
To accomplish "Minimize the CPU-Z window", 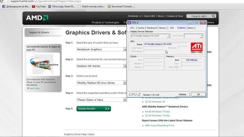I will [x=190, y=23].
